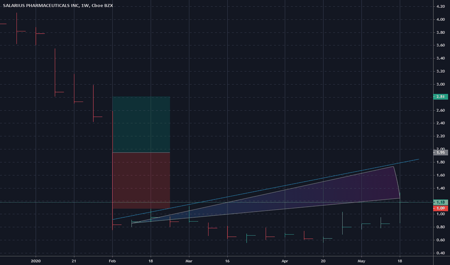The height and width of the screenshot is (265, 450).
Task: Click the 21 label on the time axis
Action: click(x=74, y=261)
